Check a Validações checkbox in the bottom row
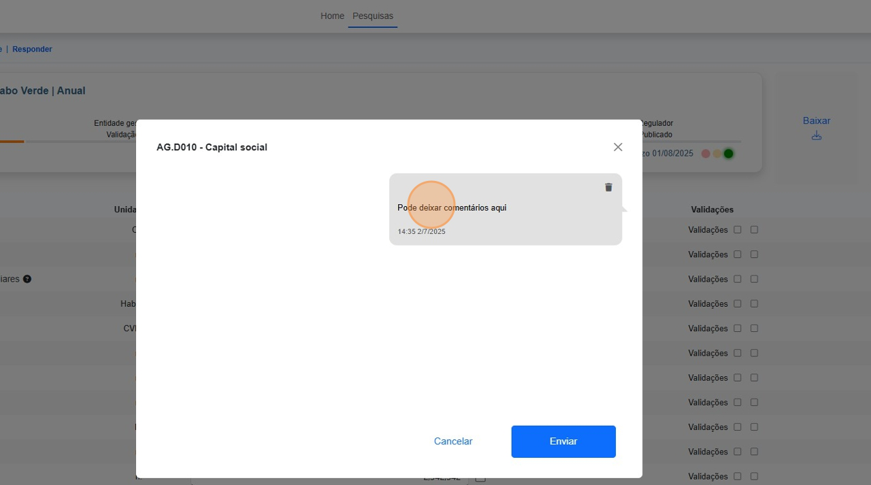Viewport: 871px width, 485px height. click(x=737, y=476)
